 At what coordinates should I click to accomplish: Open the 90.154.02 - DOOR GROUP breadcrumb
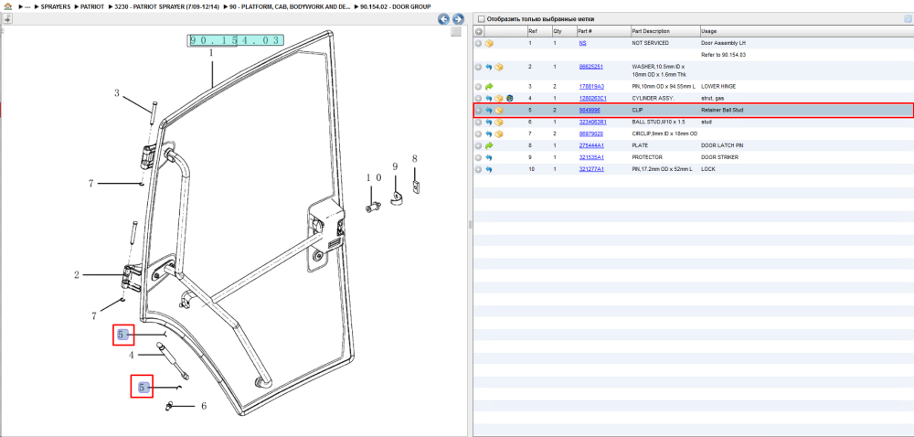pyautogui.click(x=396, y=7)
